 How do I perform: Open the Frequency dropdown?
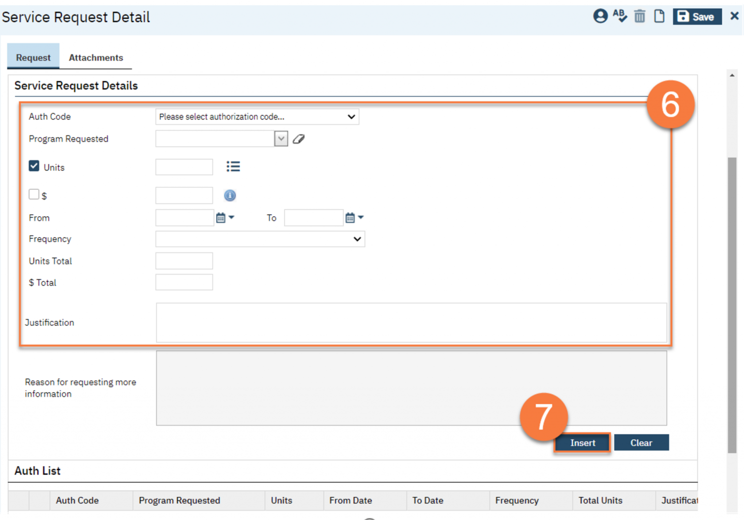tap(260, 239)
